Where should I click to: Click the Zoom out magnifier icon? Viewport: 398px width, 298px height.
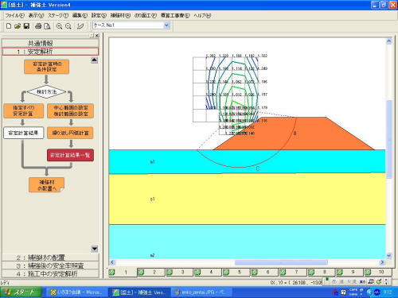point(68,26)
